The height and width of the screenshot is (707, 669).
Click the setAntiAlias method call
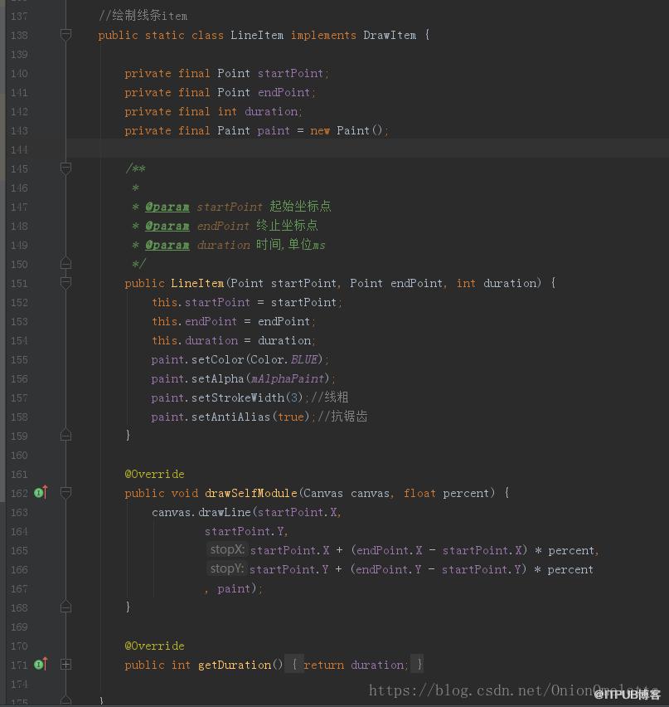tap(230, 417)
